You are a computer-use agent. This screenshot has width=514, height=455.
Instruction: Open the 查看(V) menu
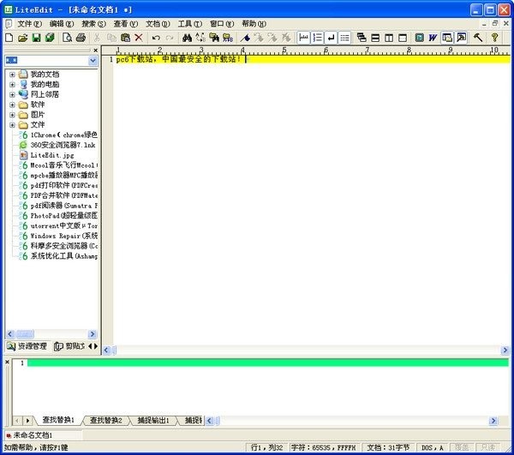click(126, 24)
